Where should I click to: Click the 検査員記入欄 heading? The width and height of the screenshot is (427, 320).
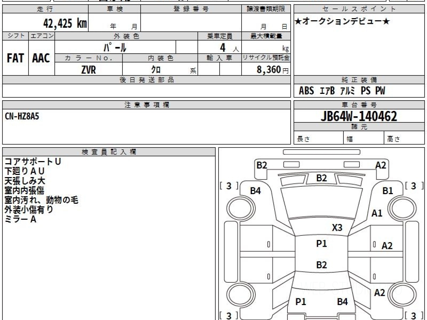point(109,152)
